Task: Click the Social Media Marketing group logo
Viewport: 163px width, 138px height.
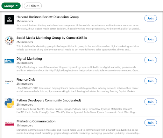Action: click(9, 41)
